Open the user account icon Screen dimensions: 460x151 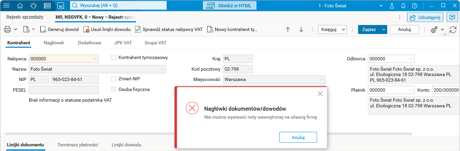pyautogui.click(x=392, y=6)
